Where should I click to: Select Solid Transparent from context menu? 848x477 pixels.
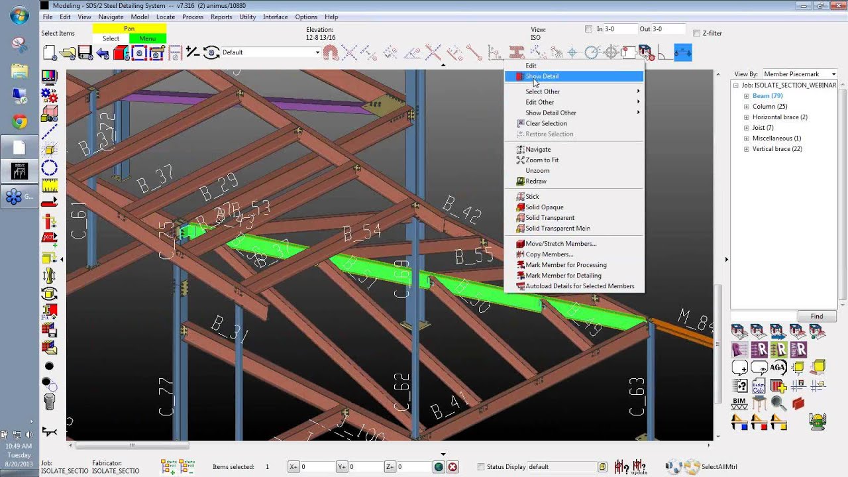[574, 218]
